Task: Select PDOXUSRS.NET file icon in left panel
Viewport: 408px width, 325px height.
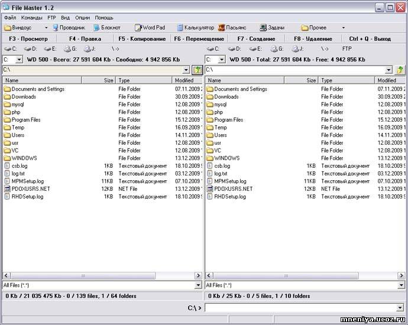Action: [7, 188]
